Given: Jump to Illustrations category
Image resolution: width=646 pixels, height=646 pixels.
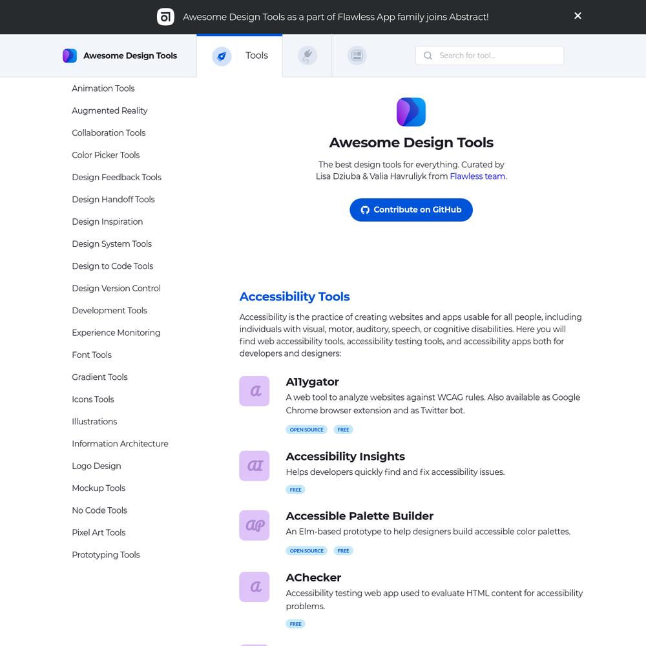Looking at the screenshot, I should [94, 422].
